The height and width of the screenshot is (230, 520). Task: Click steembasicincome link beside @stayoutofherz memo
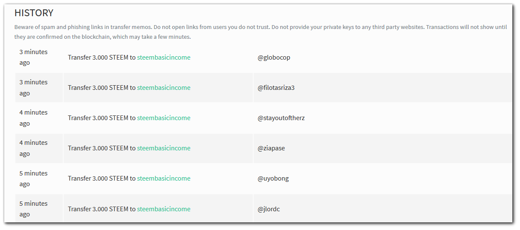pos(164,118)
